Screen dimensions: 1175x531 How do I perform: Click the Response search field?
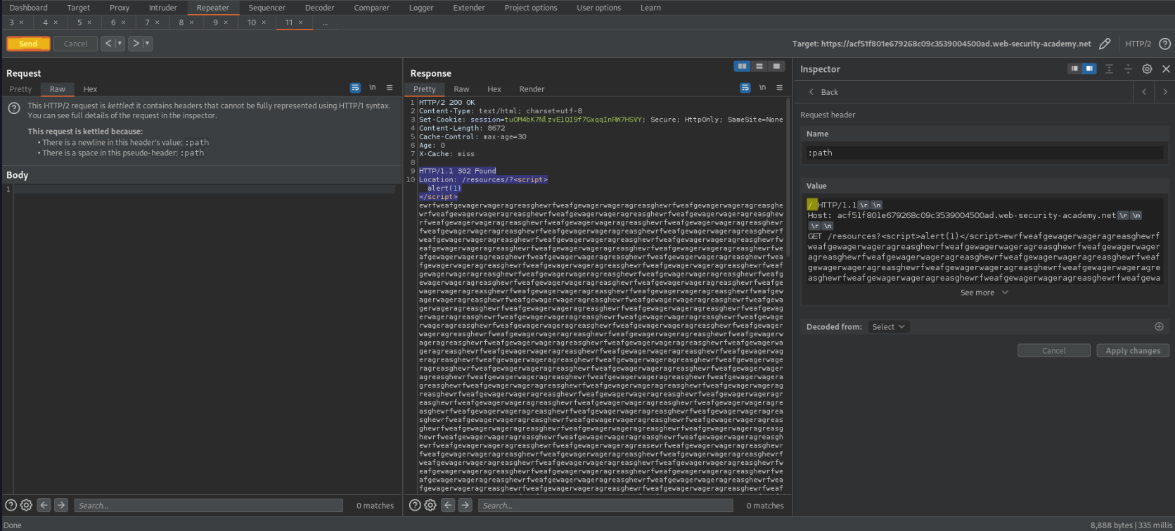tap(605, 505)
